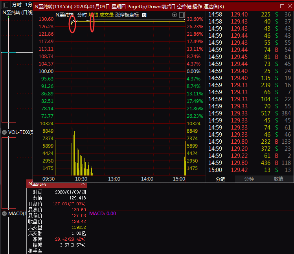
Task: Click the 成交额 value 1.80亿
Action: (79, 234)
